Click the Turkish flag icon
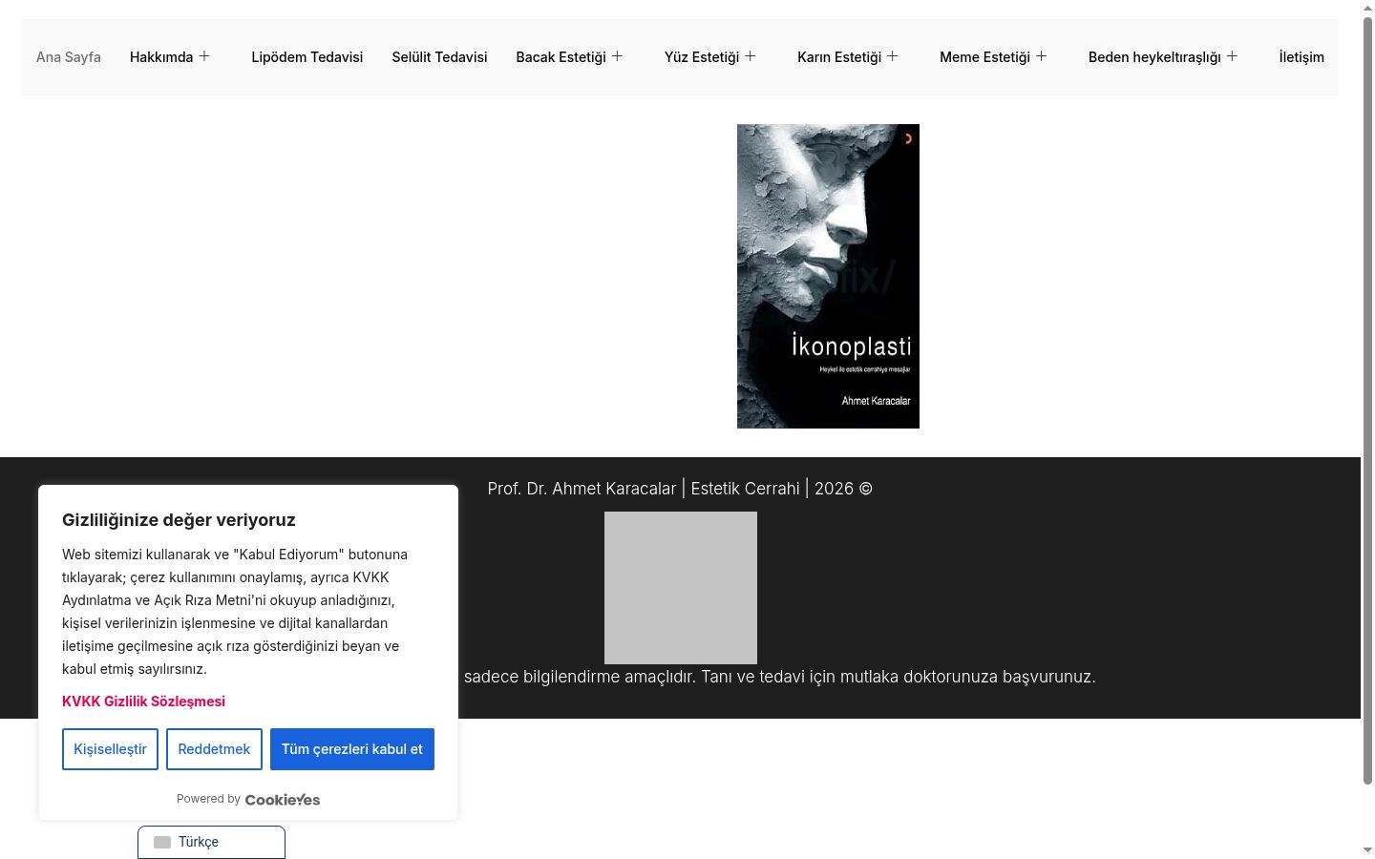1375x859 pixels. click(x=162, y=842)
